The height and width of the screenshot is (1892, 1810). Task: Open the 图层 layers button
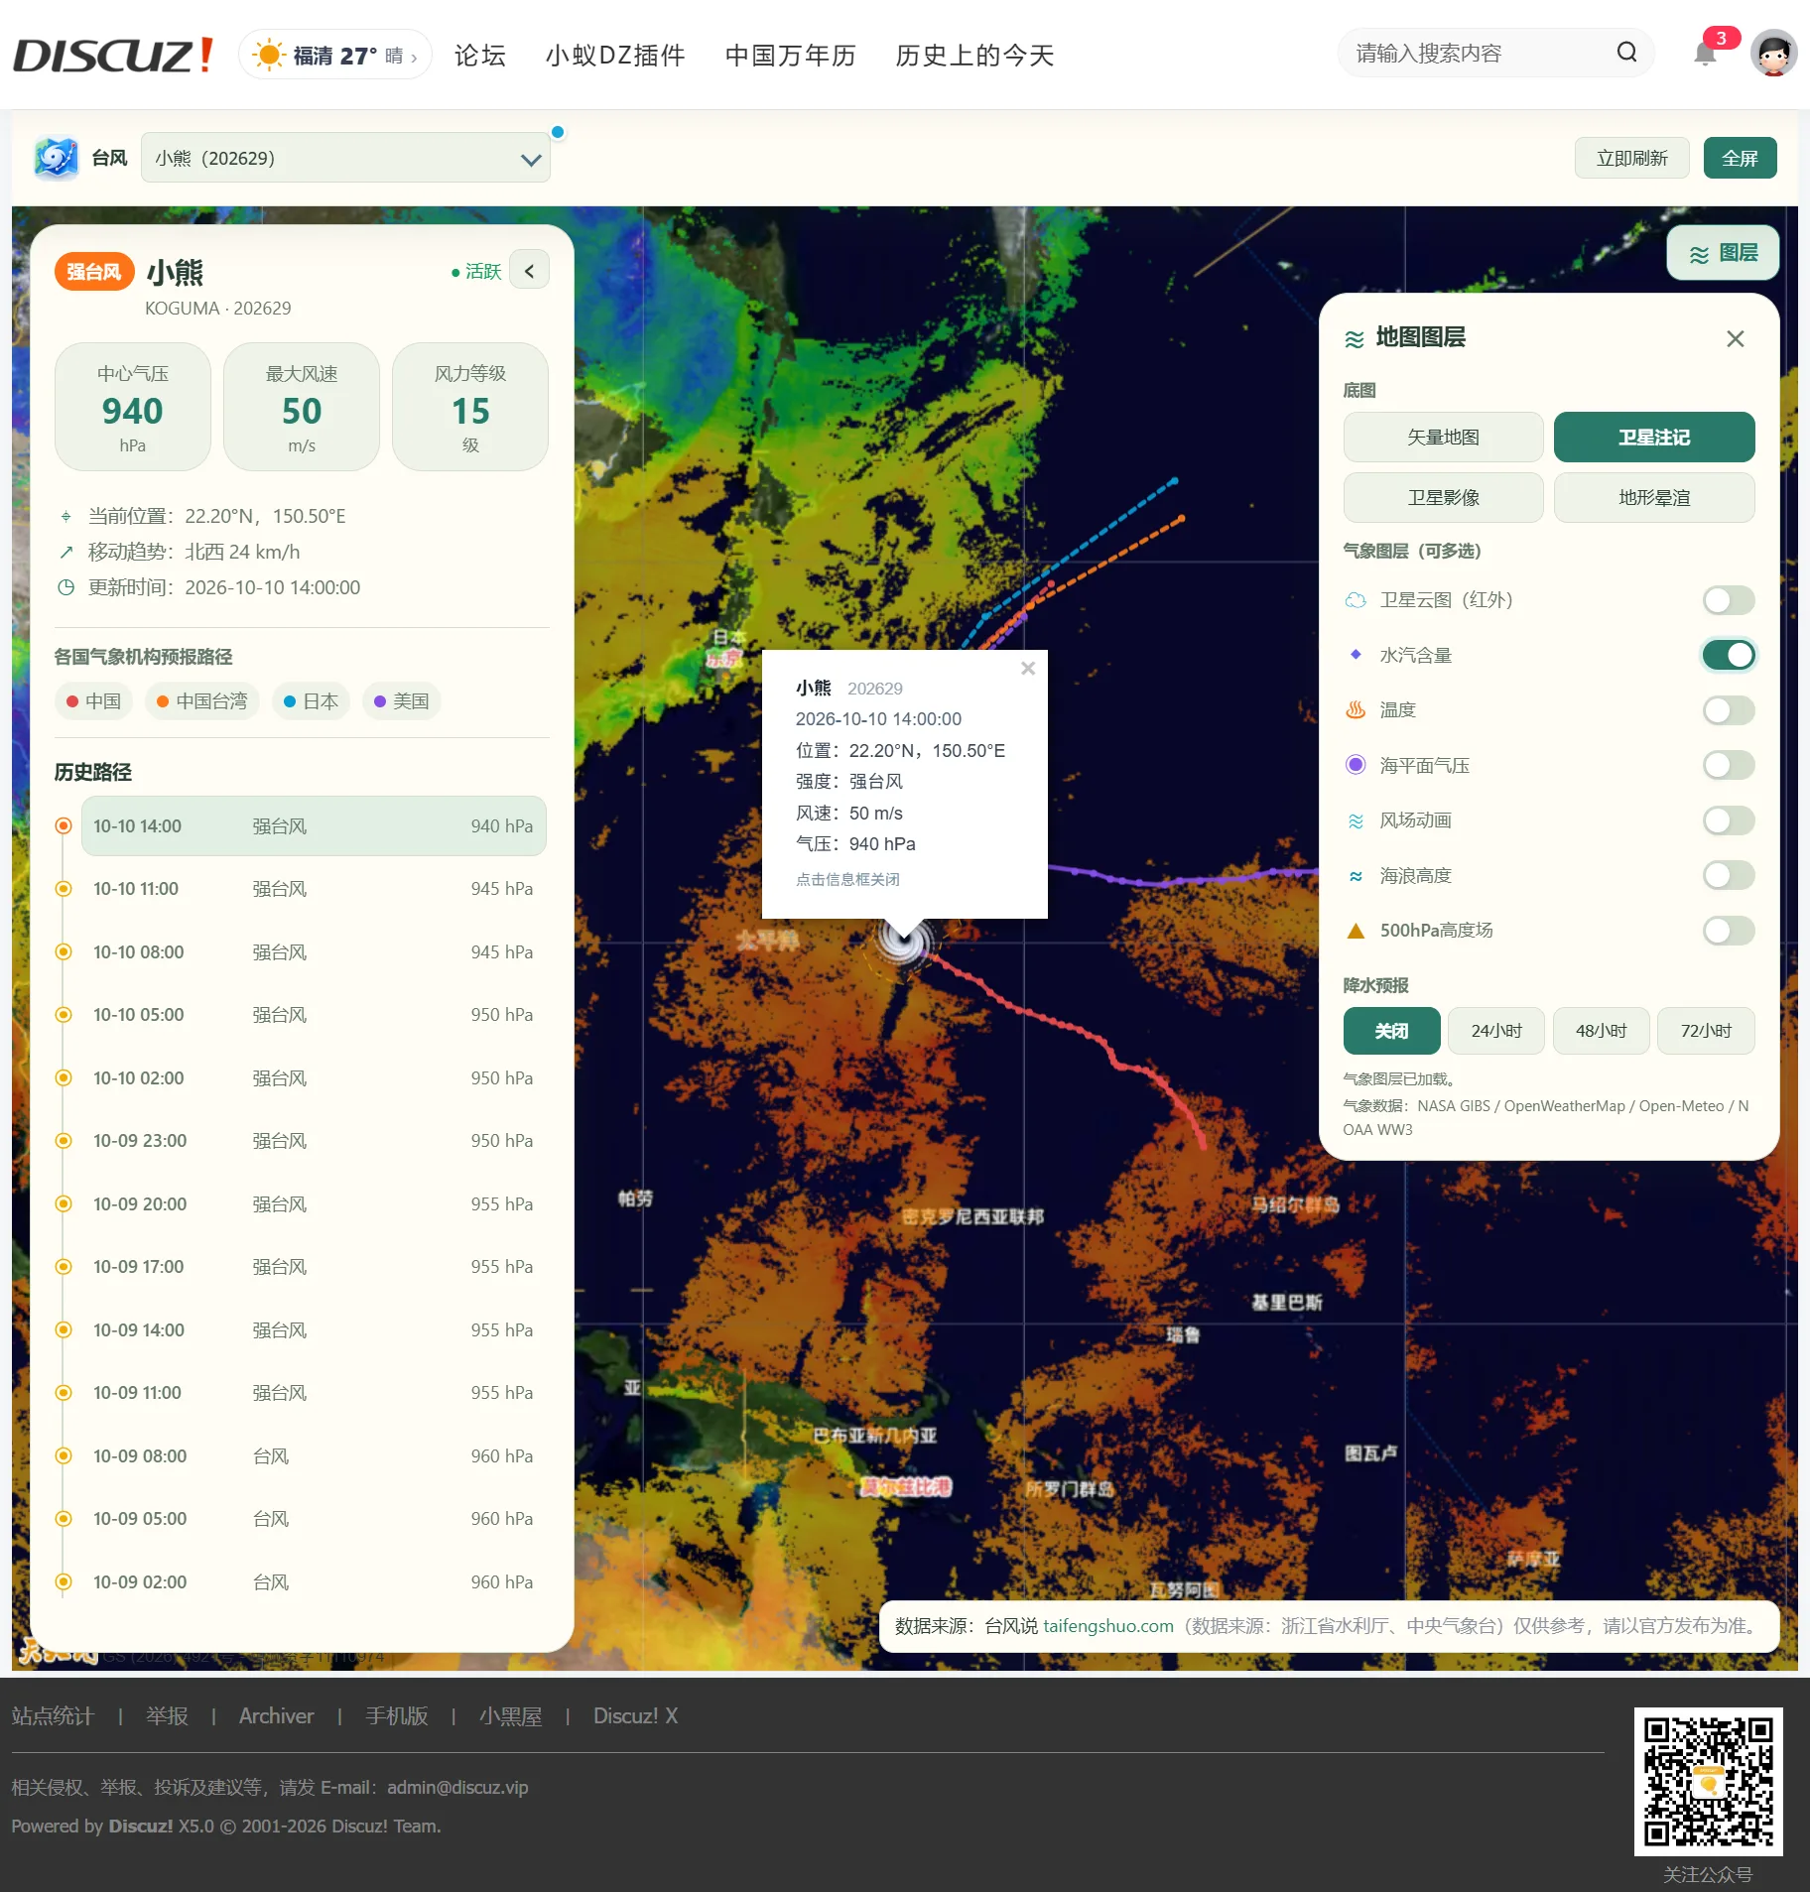(1723, 253)
